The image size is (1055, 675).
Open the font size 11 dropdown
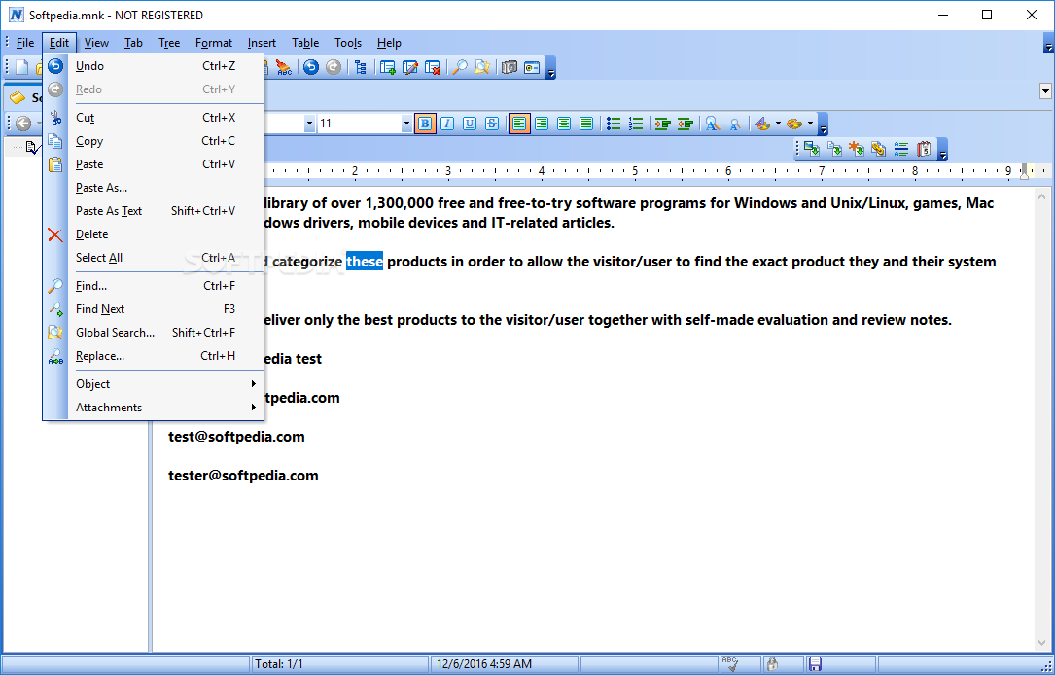coord(406,124)
